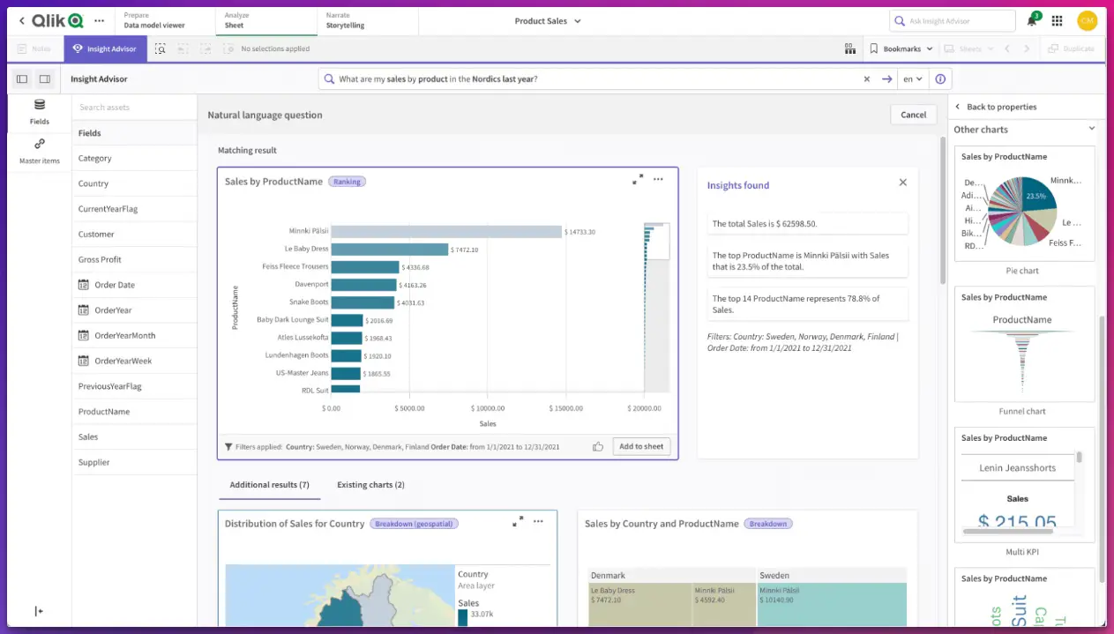The image size is (1114, 634).
Task: Open the notifications bell
Action: pos(1030,20)
